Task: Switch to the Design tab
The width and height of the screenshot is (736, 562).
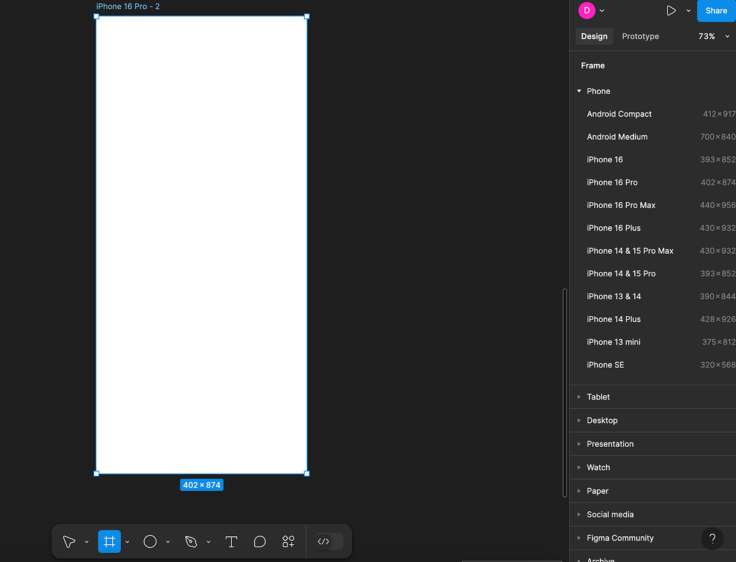Action: pyautogui.click(x=594, y=36)
